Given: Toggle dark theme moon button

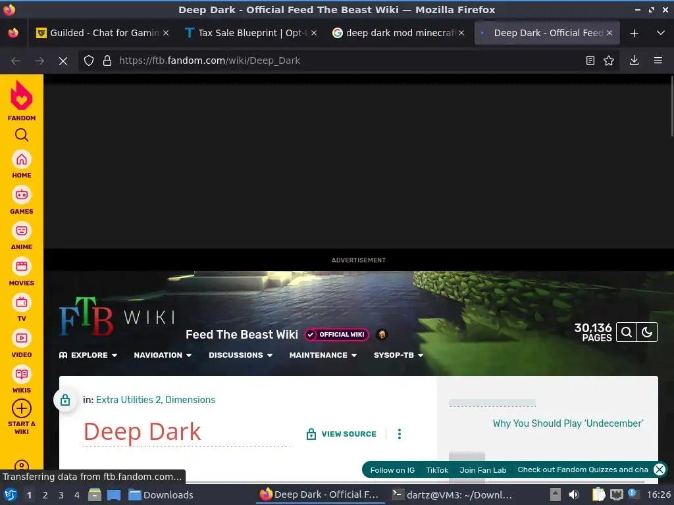Looking at the screenshot, I should click(x=647, y=332).
